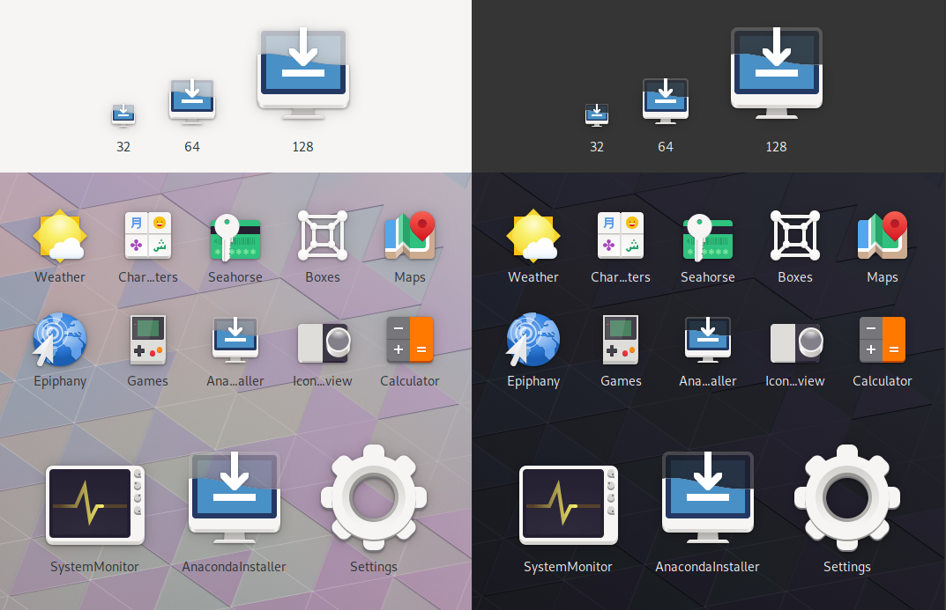Click the "Settings" label in the light panel
This screenshot has height=610, width=946.
click(374, 567)
